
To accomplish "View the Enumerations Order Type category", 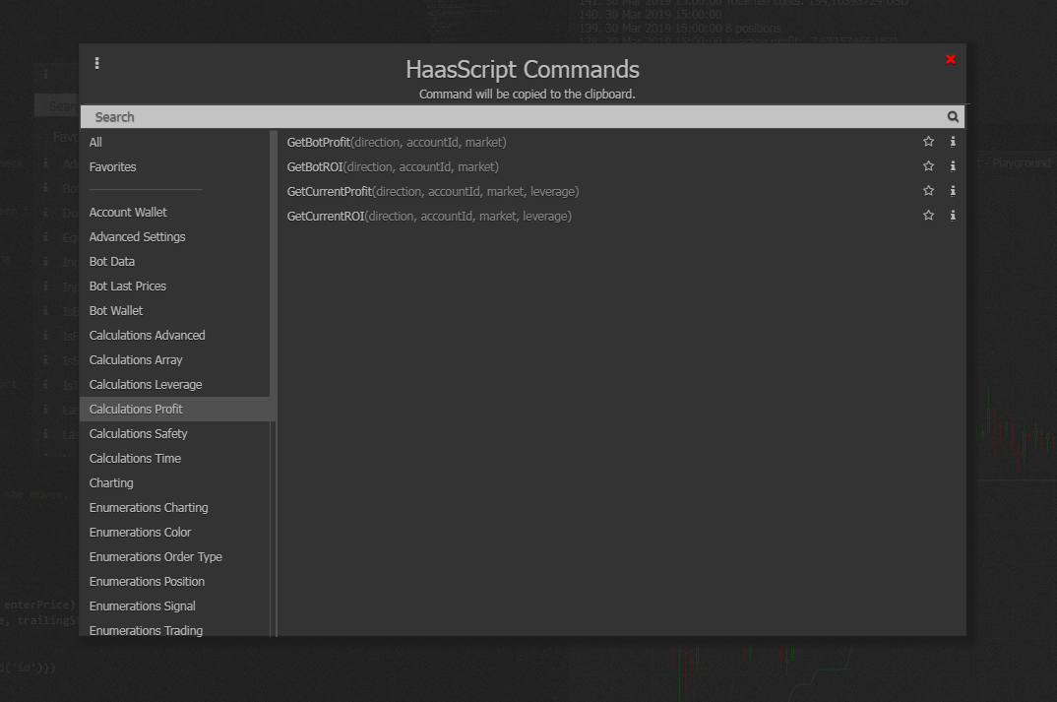I will pyautogui.click(x=155, y=556).
